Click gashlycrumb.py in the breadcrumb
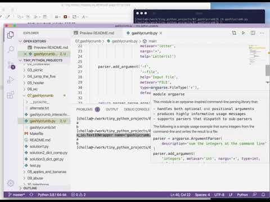This screenshot has width=270, height=202. tap(125, 41)
